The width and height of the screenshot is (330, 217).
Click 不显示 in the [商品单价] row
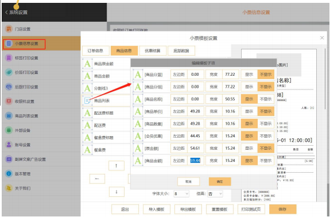[266, 111]
